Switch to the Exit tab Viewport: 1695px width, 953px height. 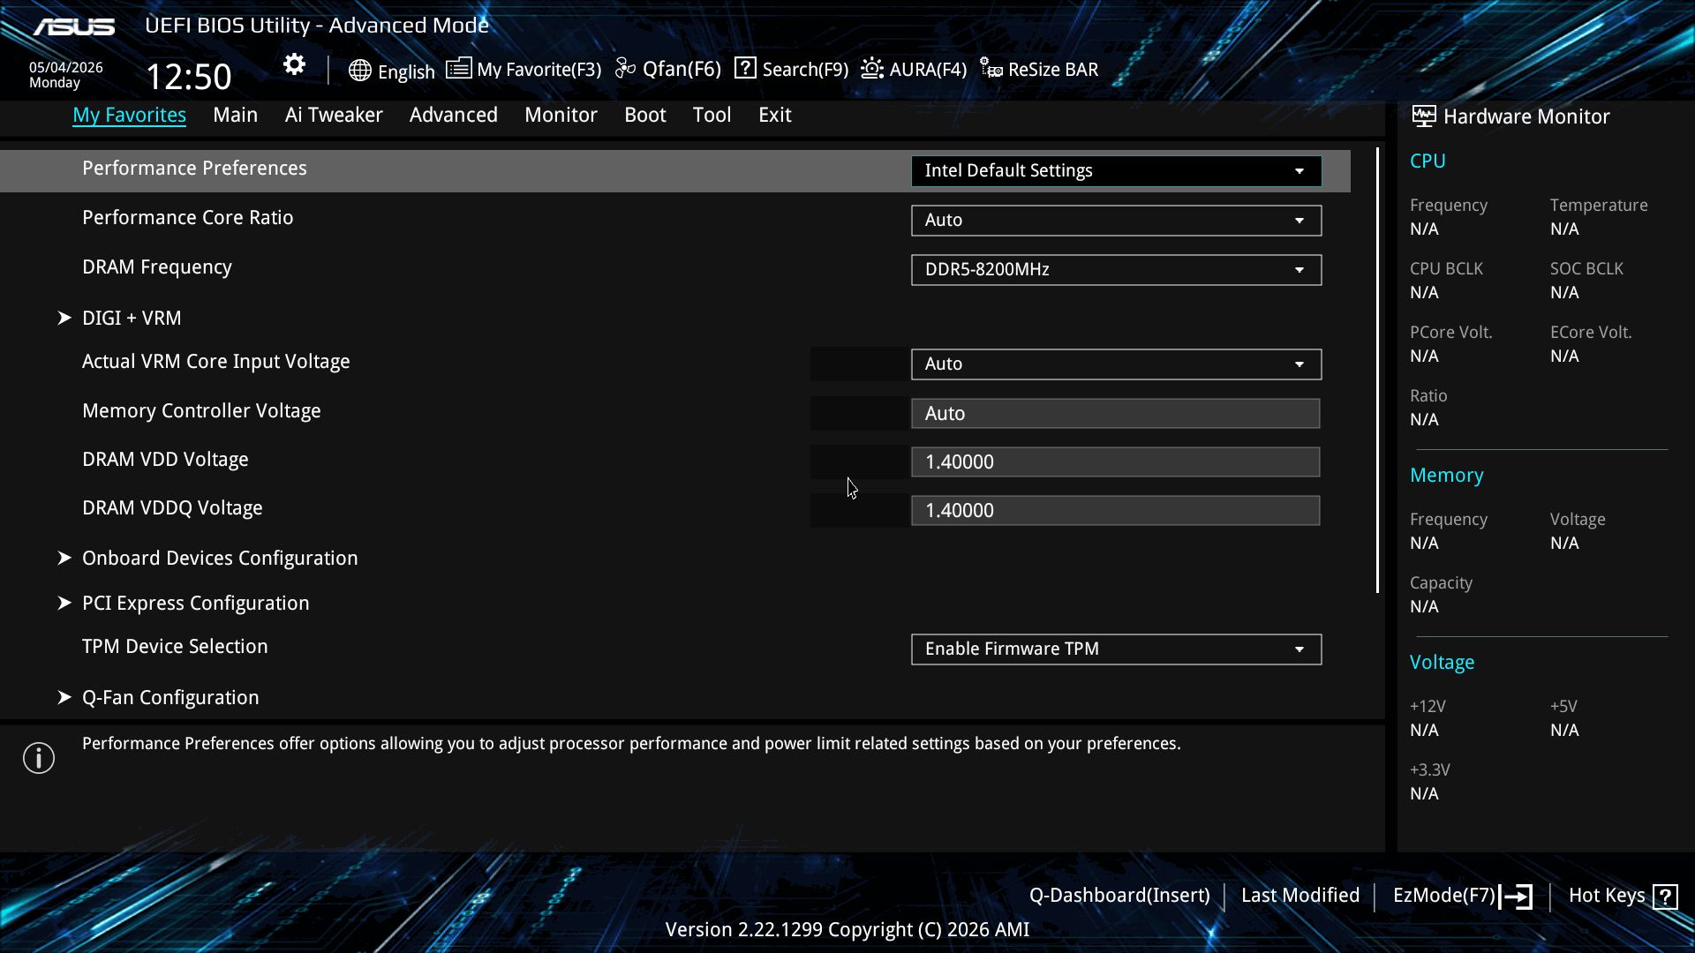click(x=775, y=115)
